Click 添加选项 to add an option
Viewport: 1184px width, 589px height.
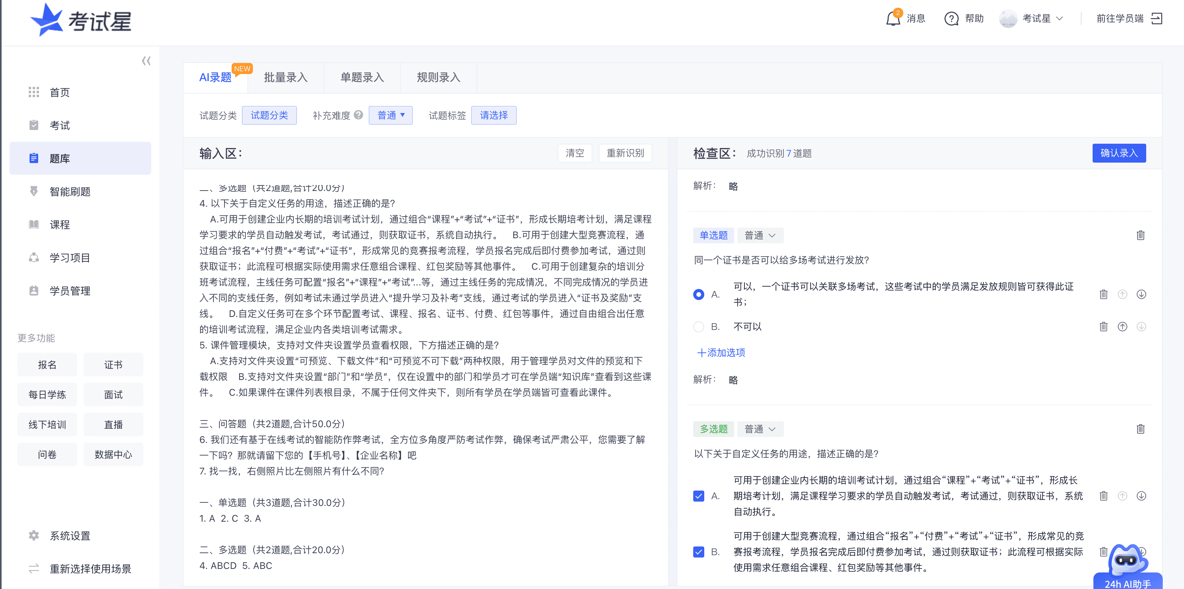(x=720, y=353)
